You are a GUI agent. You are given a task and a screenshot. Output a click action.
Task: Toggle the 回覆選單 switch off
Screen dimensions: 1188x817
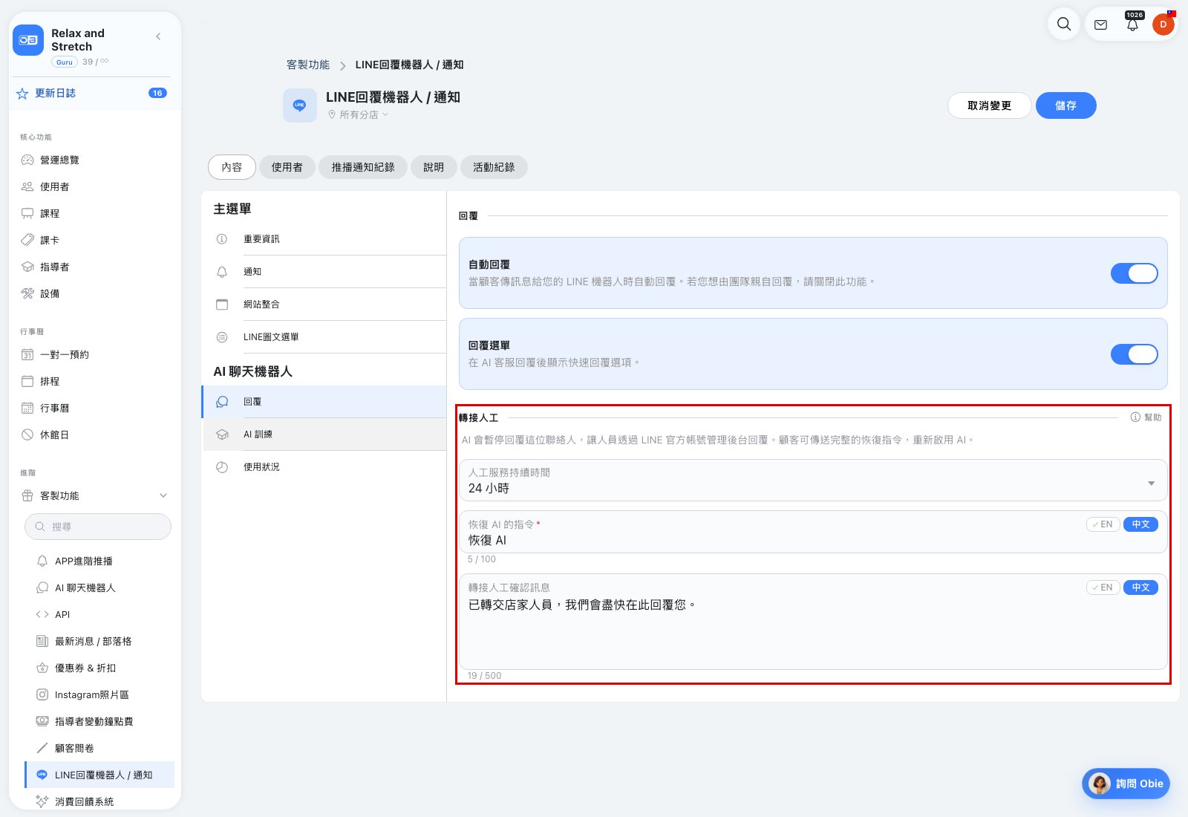point(1134,354)
